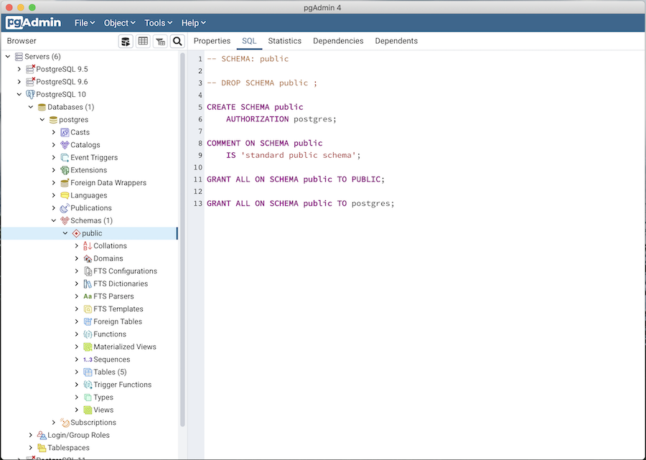Collapse the Schemas (1) node
646x460 pixels.
coord(53,220)
